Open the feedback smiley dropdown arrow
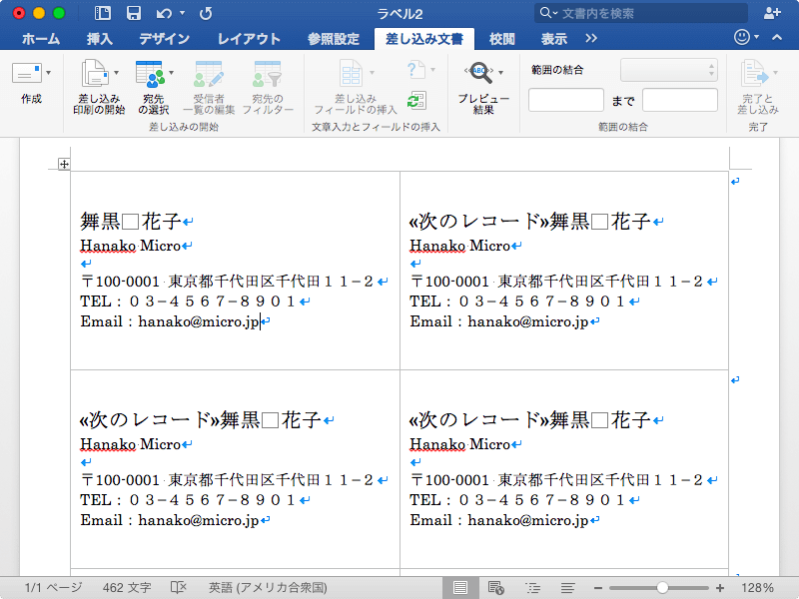Screen dimensions: 799x599 point(756,37)
